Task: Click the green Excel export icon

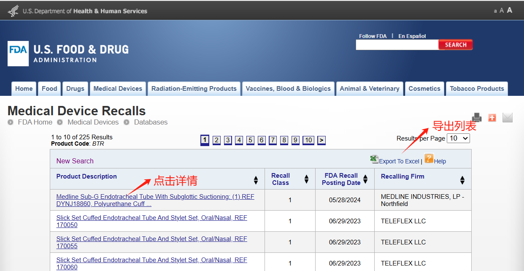Action: [374, 159]
